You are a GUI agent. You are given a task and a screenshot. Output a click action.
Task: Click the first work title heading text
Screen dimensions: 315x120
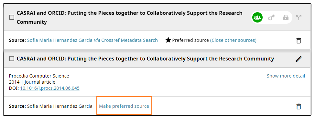(x=130, y=17)
